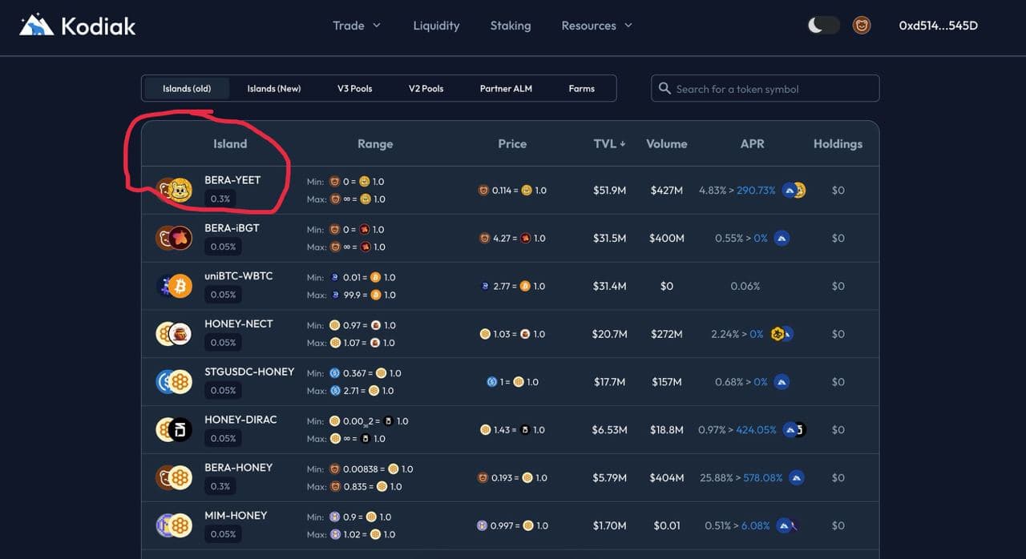This screenshot has width=1026, height=559.
Task: Sort by the TVL column header
Action: point(609,143)
